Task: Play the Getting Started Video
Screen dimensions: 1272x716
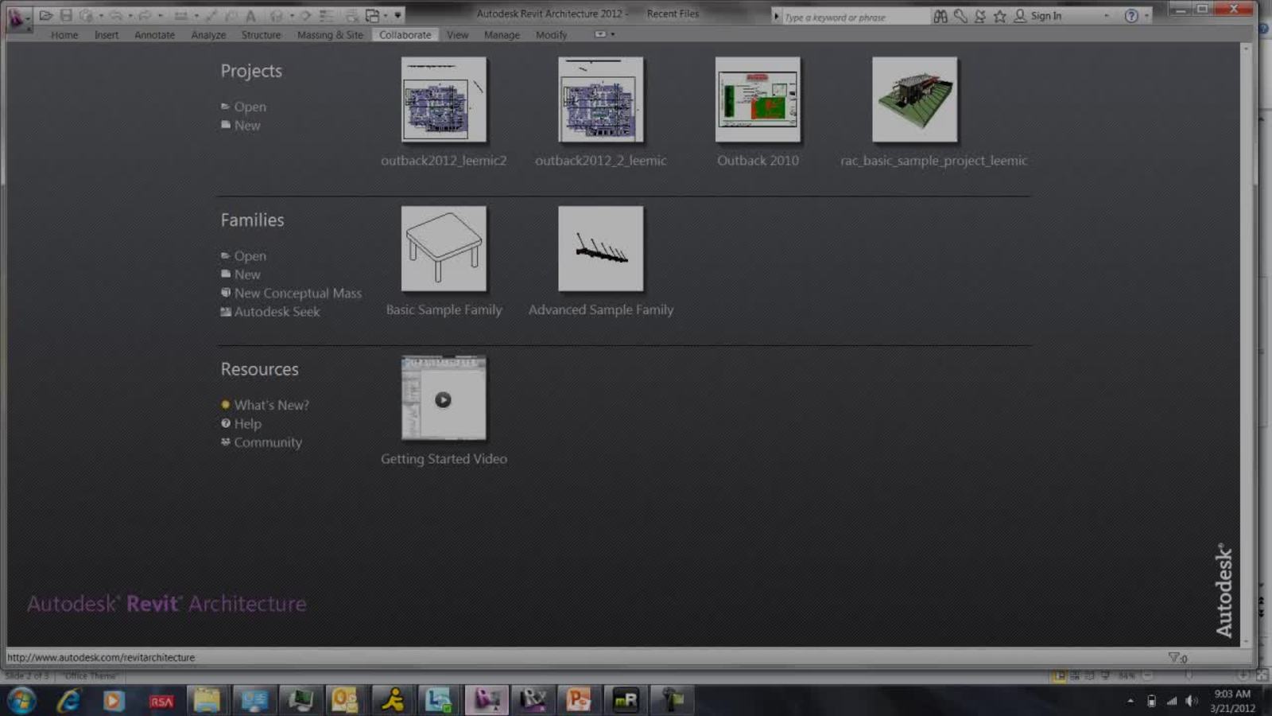Action: [x=444, y=399]
